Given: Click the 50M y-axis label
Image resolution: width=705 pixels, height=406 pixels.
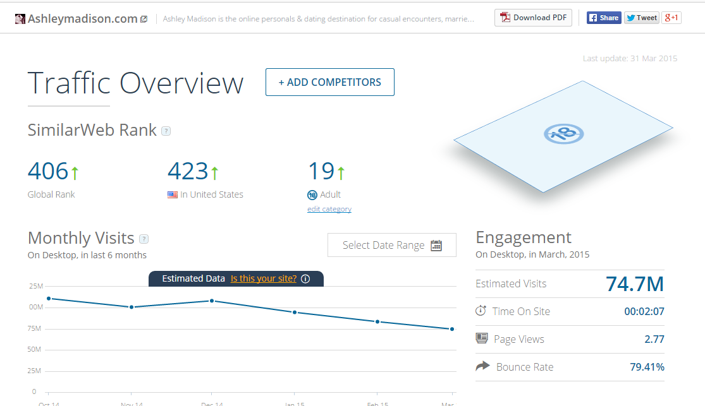Looking at the screenshot, I should (x=34, y=349).
